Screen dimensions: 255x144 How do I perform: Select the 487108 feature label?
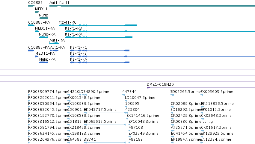[x=136, y=128]
